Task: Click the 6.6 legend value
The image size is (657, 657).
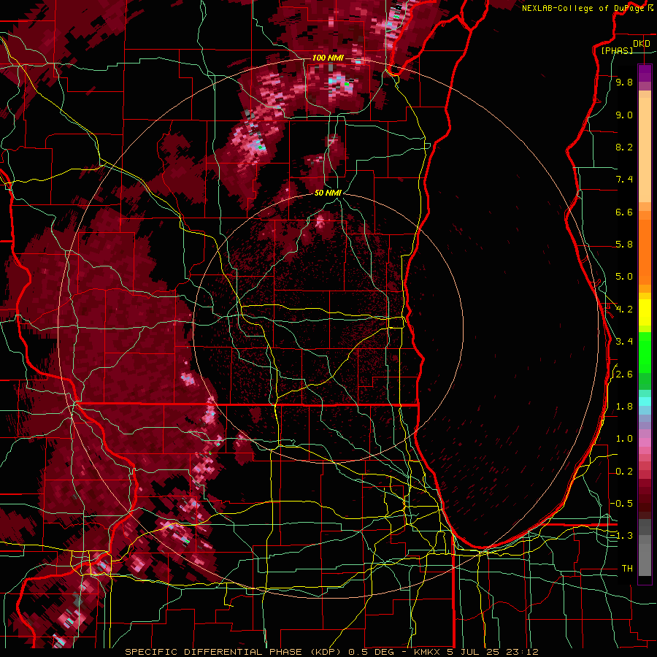Action: point(624,212)
